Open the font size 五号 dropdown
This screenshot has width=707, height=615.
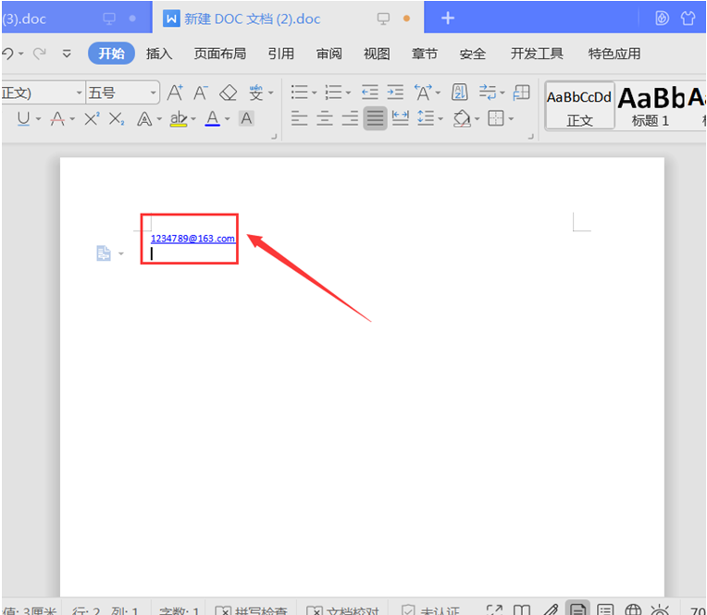(x=153, y=92)
